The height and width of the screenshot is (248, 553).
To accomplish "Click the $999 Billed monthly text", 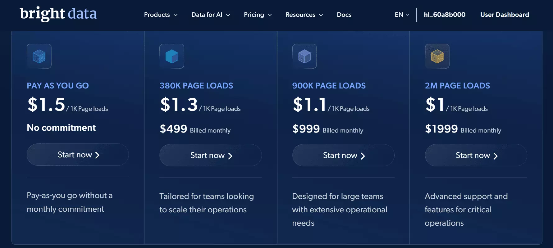I will point(328,129).
